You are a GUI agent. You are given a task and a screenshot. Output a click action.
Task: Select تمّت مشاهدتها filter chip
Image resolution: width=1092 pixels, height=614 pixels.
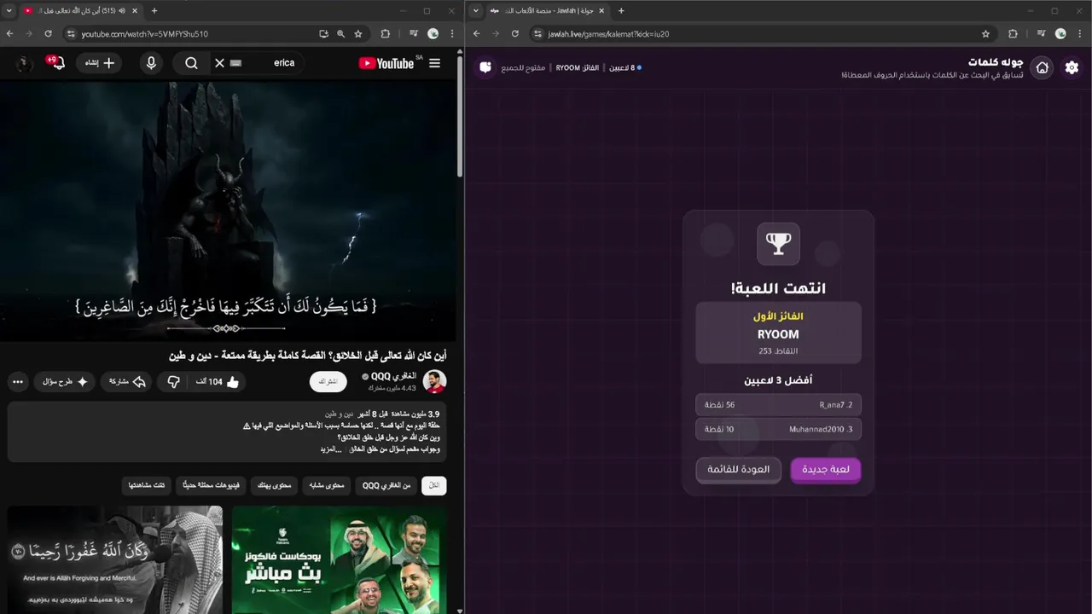(x=147, y=485)
